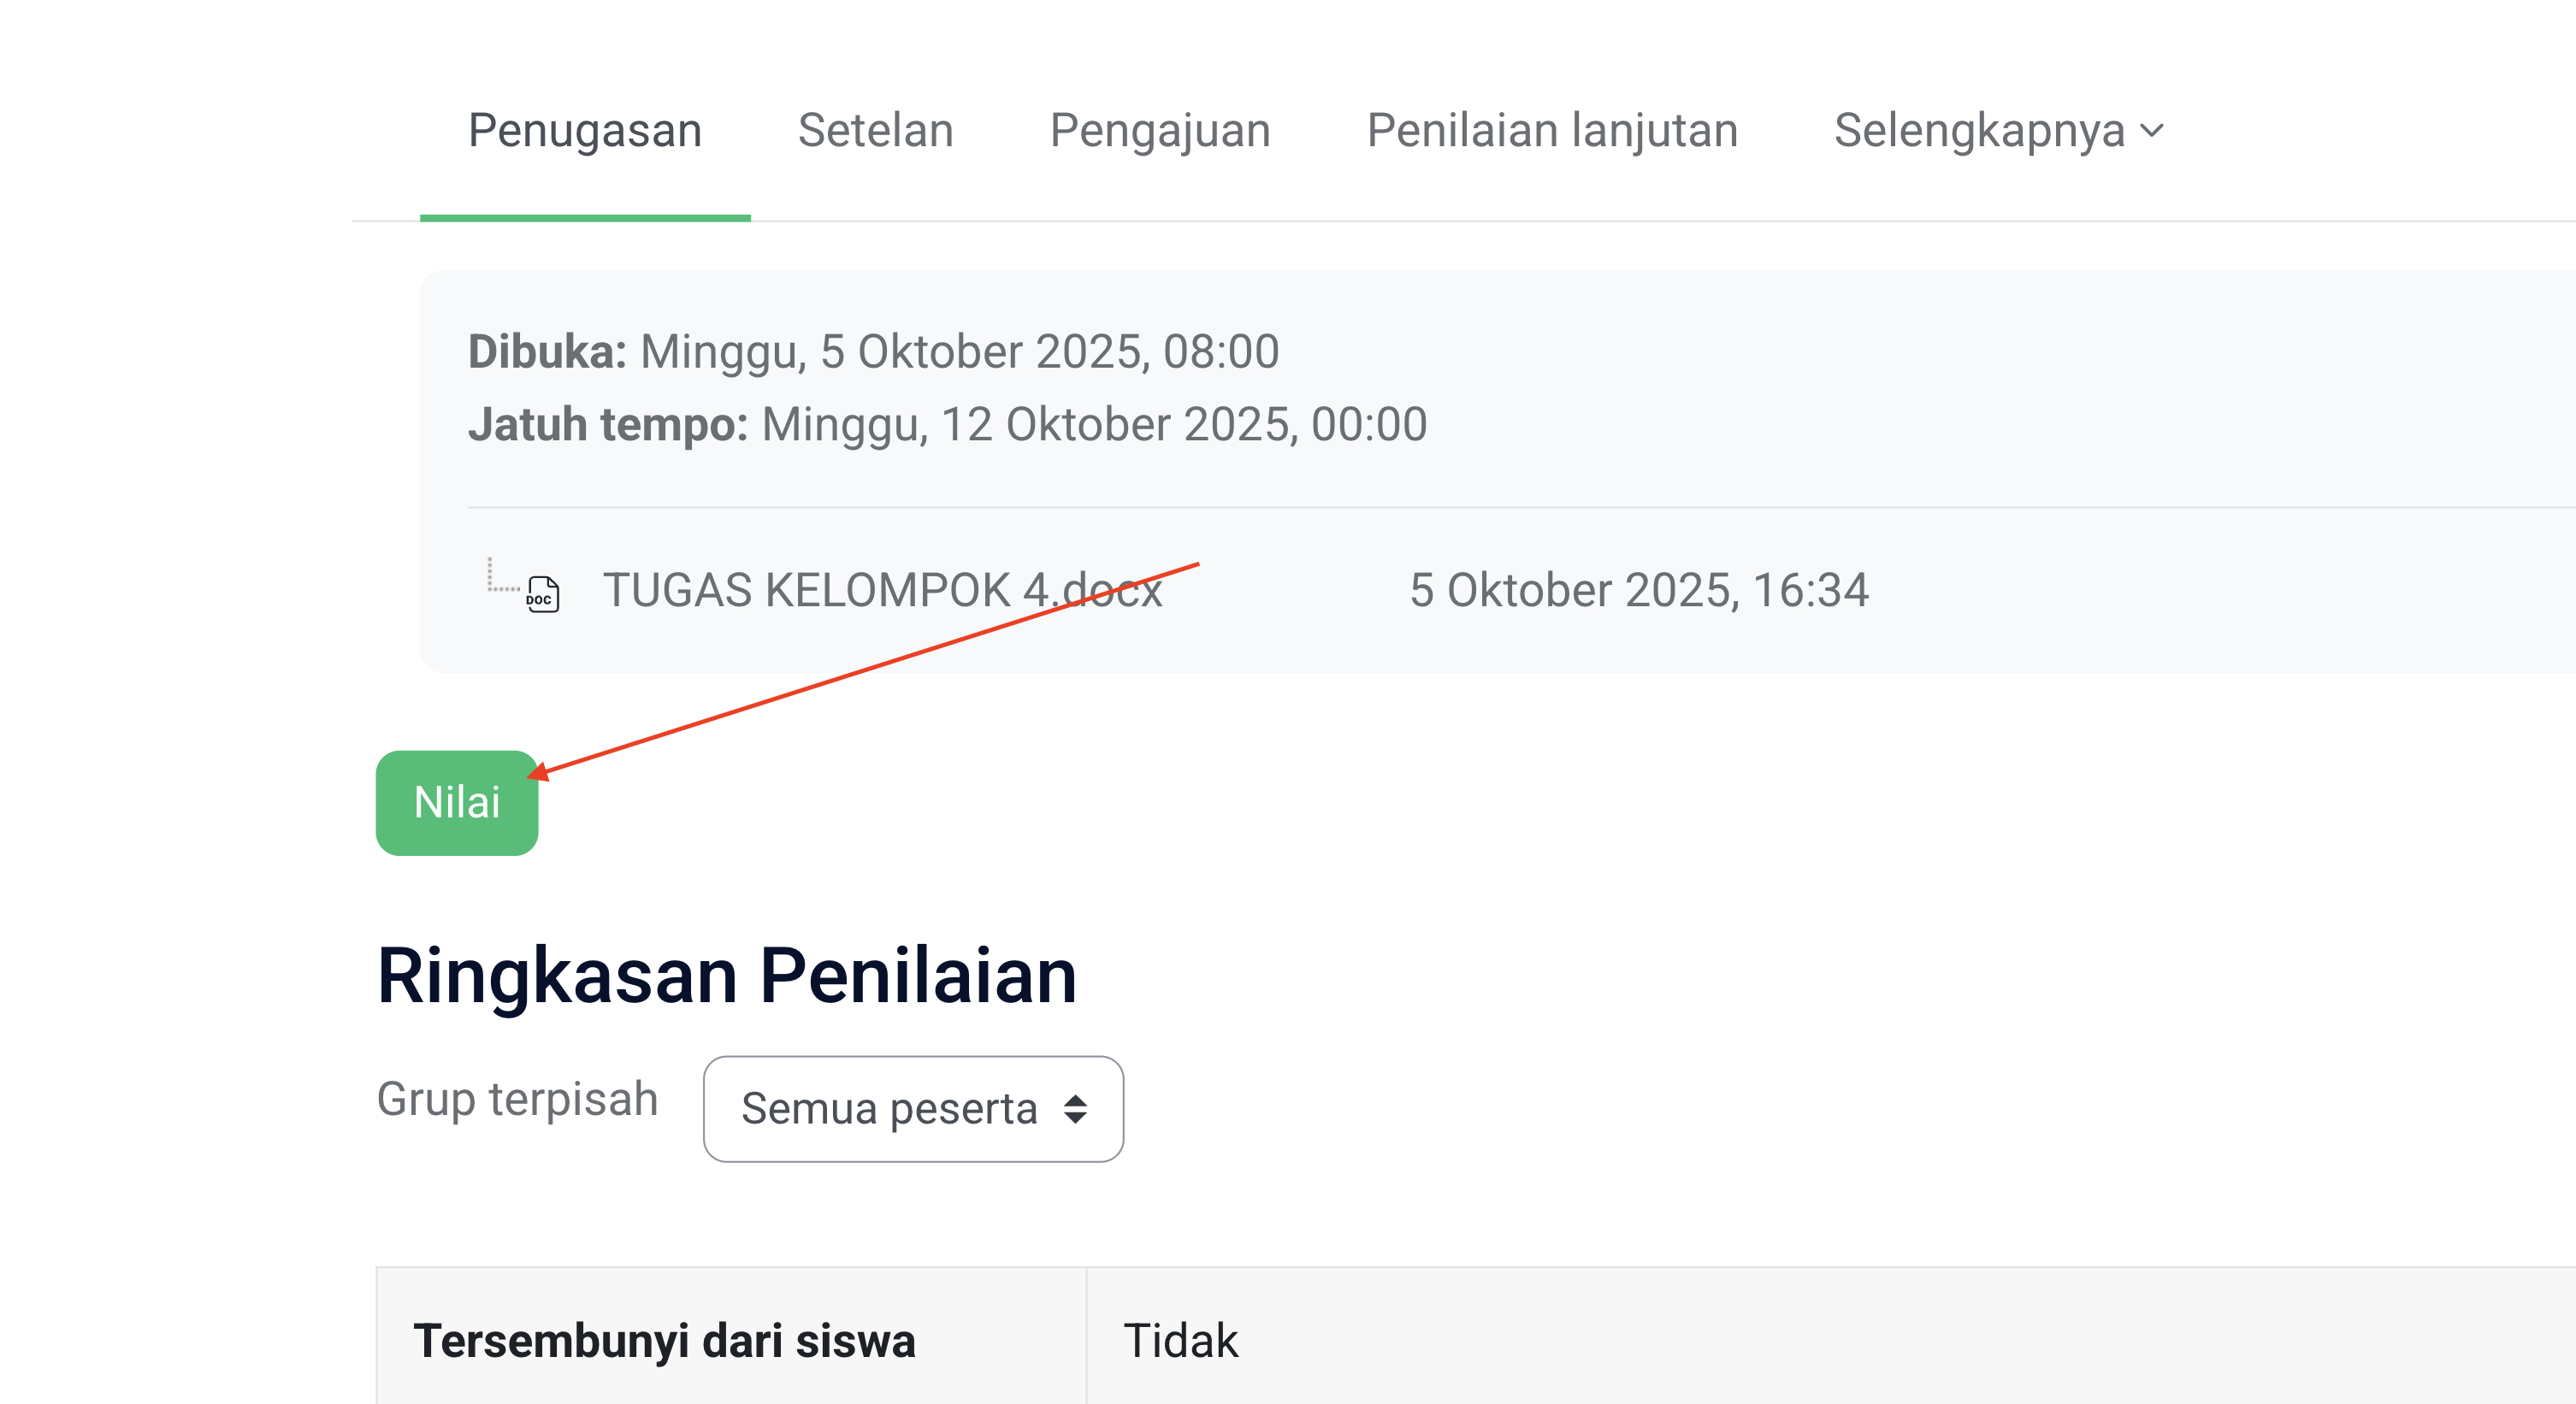Click the Tidak value cell

[1180, 1341]
